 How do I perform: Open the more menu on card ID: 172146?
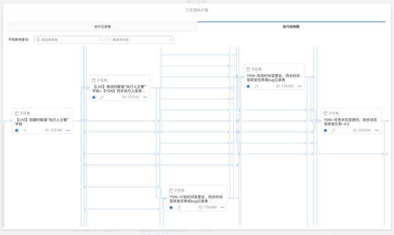pyautogui.click(x=68, y=130)
